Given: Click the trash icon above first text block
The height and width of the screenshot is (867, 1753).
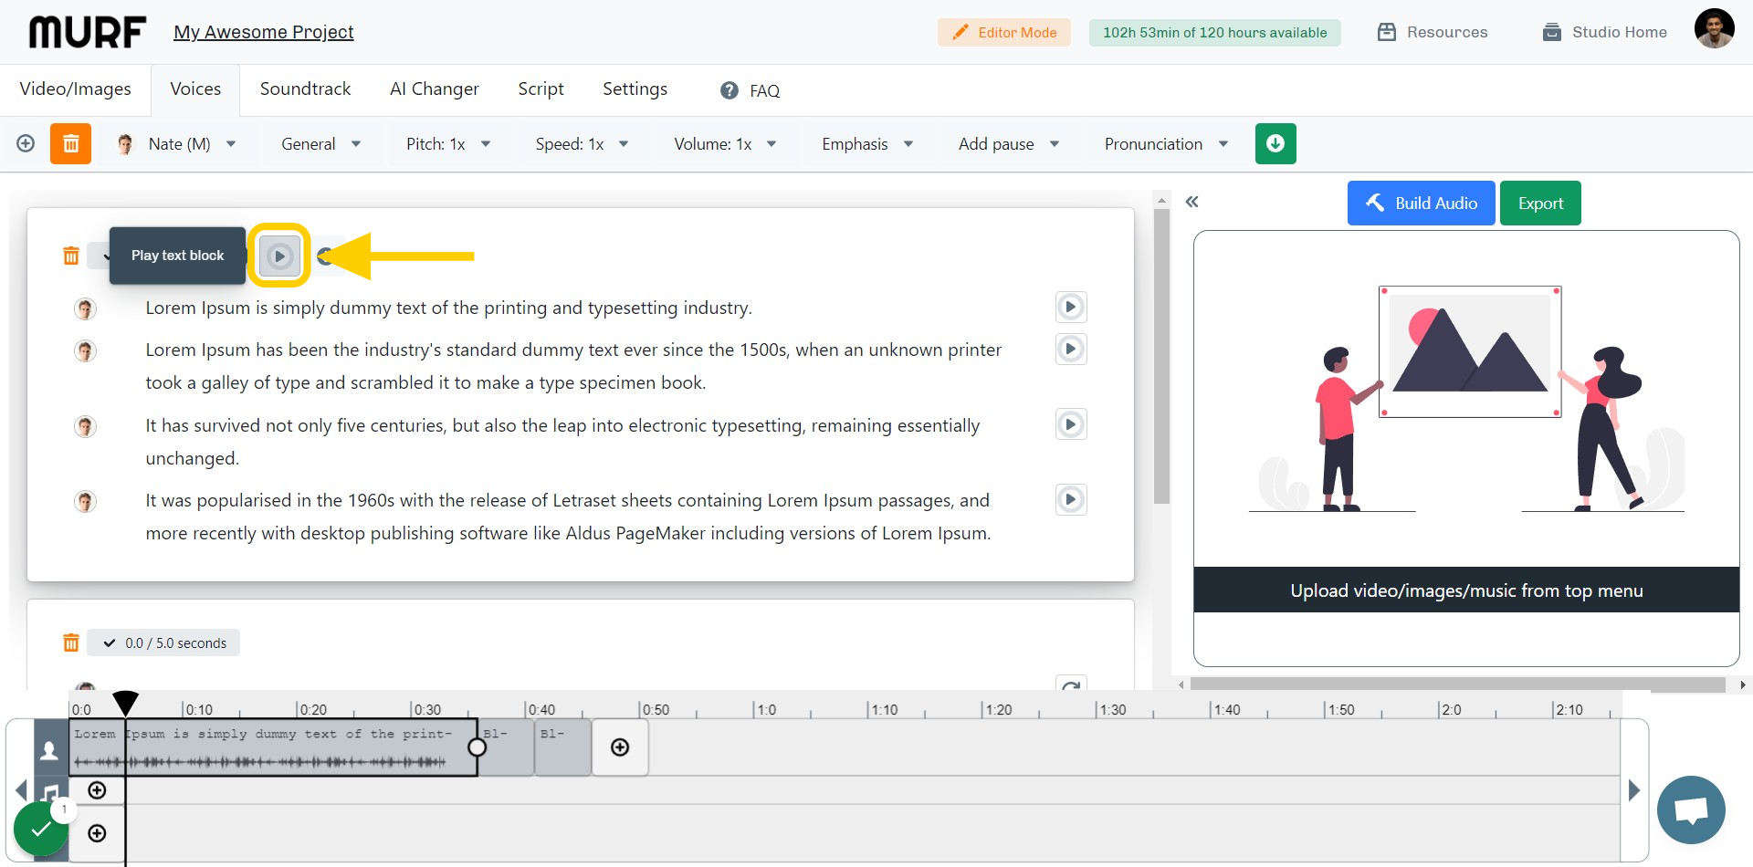Looking at the screenshot, I should pyautogui.click(x=70, y=256).
